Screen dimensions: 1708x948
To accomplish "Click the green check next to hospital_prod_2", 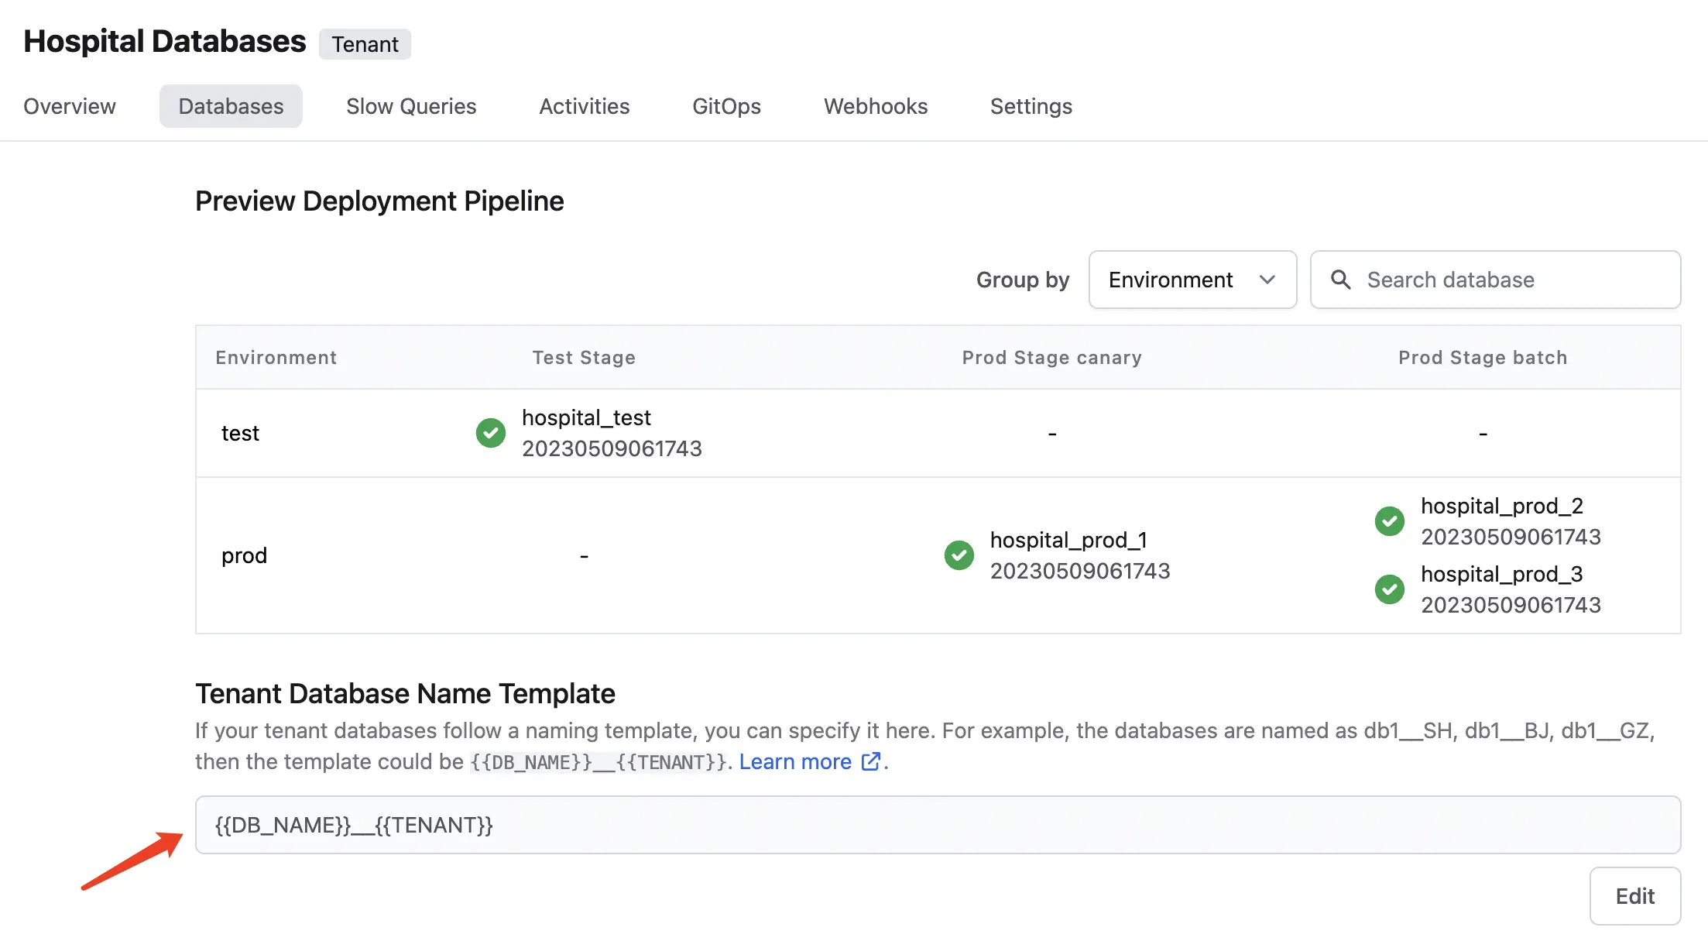I will pyautogui.click(x=1390, y=521).
